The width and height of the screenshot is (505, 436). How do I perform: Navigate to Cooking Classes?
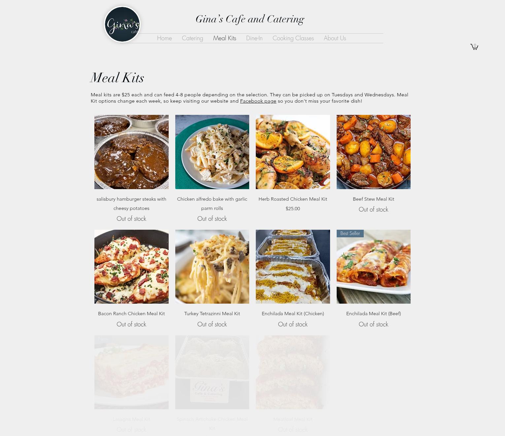coord(293,38)
